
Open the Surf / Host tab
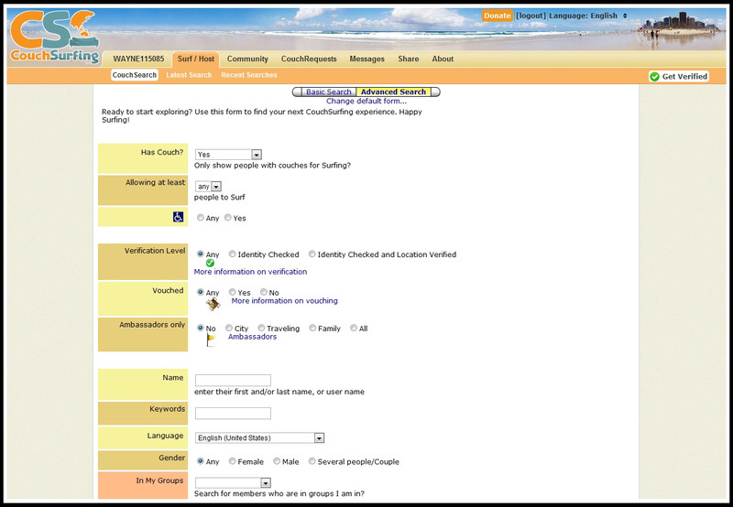pyautogui.click(x=196, y=59)
